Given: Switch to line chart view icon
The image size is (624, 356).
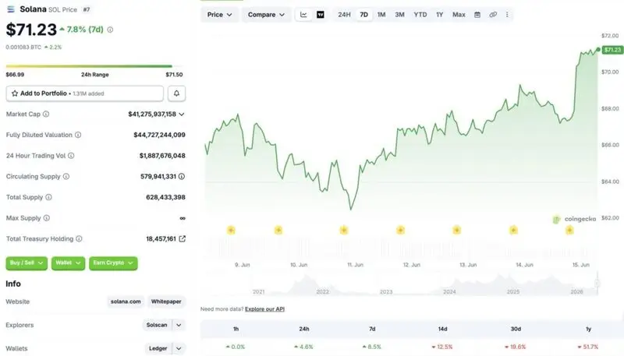Looking at the screenshot, I should pos(303,15).
